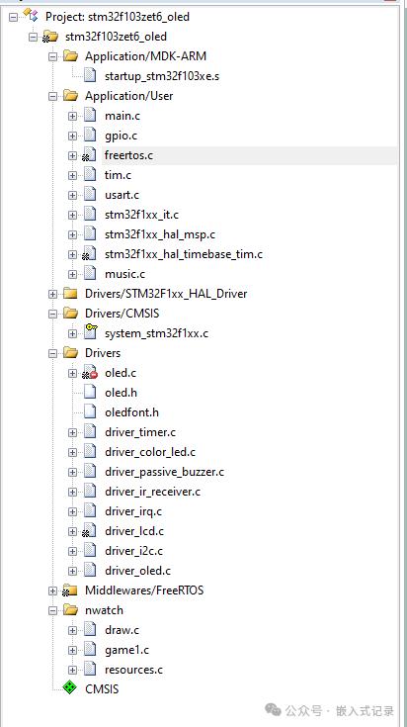Select driver_ir_receiver.c file
This screenshot has height=727, width=407.
tap(152, 492)
